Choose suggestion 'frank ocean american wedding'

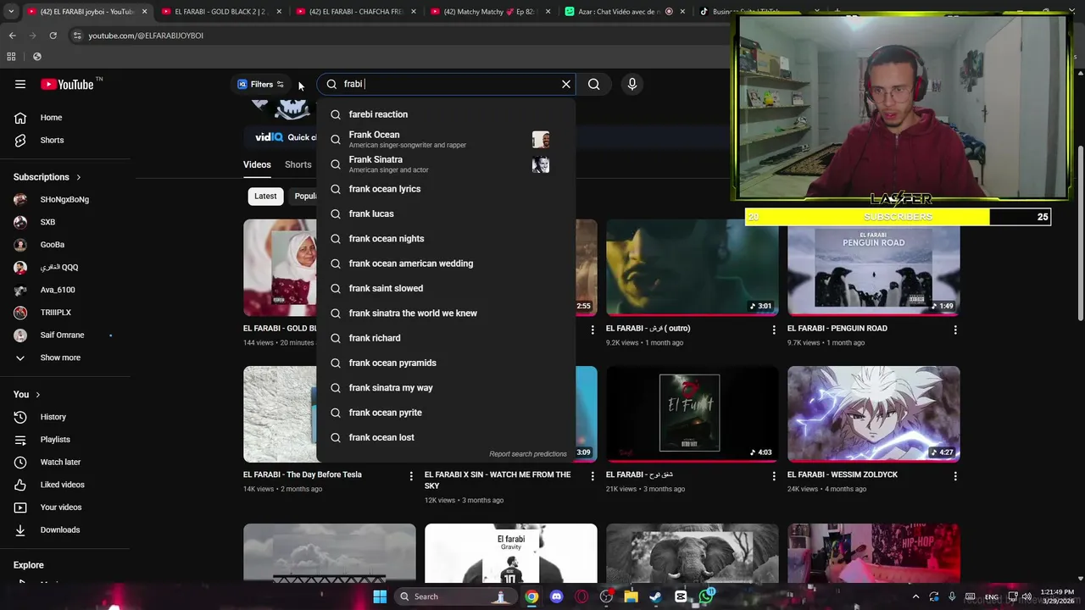pos(446,263)
